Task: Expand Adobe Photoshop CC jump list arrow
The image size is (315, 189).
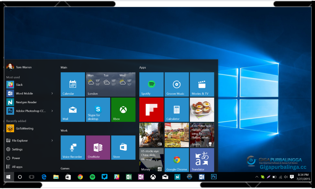Action: 52,111
